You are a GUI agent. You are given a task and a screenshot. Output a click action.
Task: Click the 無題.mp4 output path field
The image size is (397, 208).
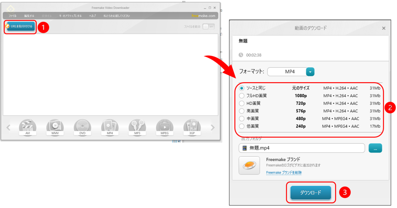[x=302, y=148]
